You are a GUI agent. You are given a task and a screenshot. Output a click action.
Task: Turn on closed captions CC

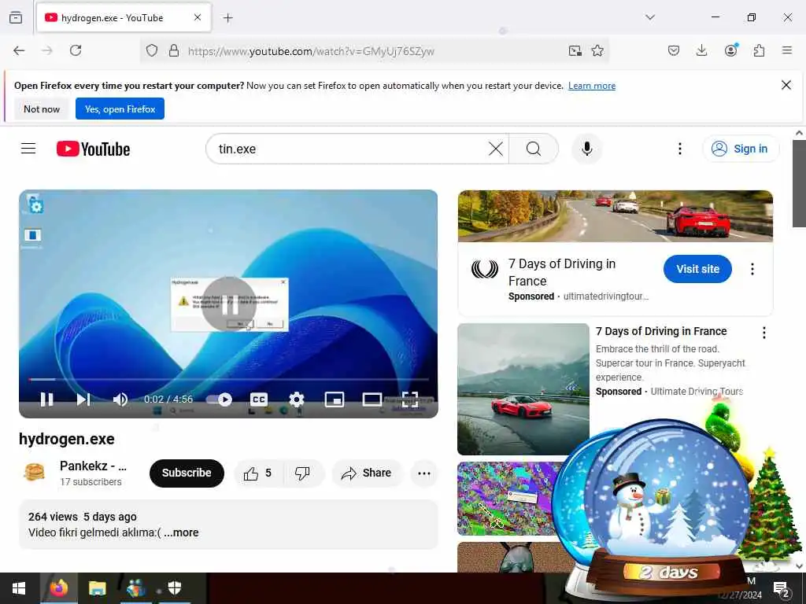(258, 399)
